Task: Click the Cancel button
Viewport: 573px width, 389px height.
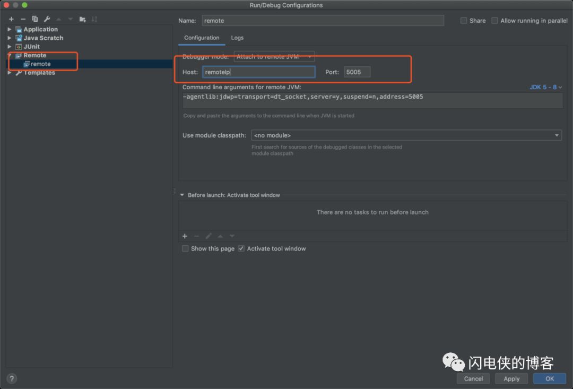Action: pyautogui.click(x=473, y=379)
